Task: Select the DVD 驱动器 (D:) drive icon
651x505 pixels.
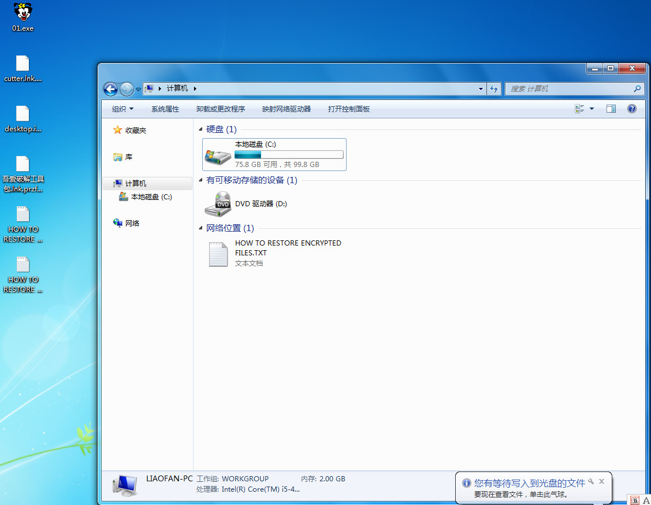Action: point(218,204)
